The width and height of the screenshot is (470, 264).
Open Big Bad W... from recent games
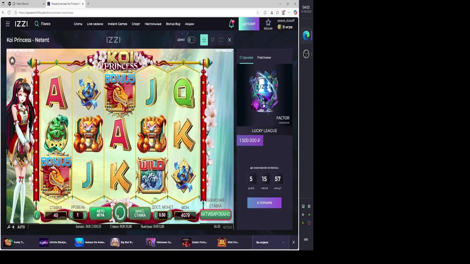pyautogui.click(x=122, y=242)
